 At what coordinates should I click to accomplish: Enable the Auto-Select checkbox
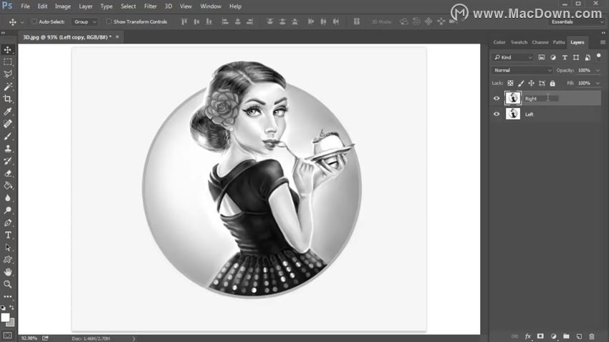[x=34, y=21]
